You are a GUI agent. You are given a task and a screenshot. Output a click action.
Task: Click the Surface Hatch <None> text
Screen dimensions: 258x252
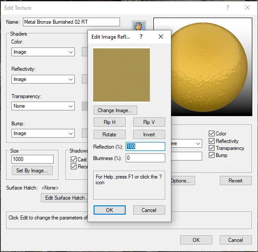[50, 188]
